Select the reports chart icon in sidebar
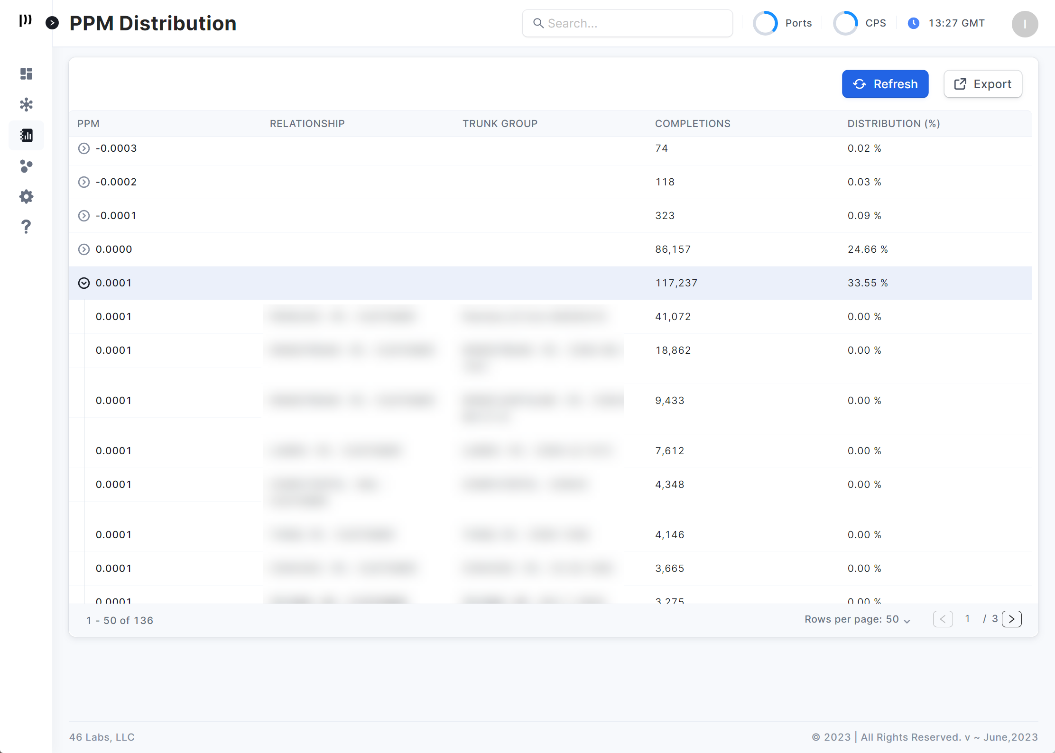 coord(27,136)
